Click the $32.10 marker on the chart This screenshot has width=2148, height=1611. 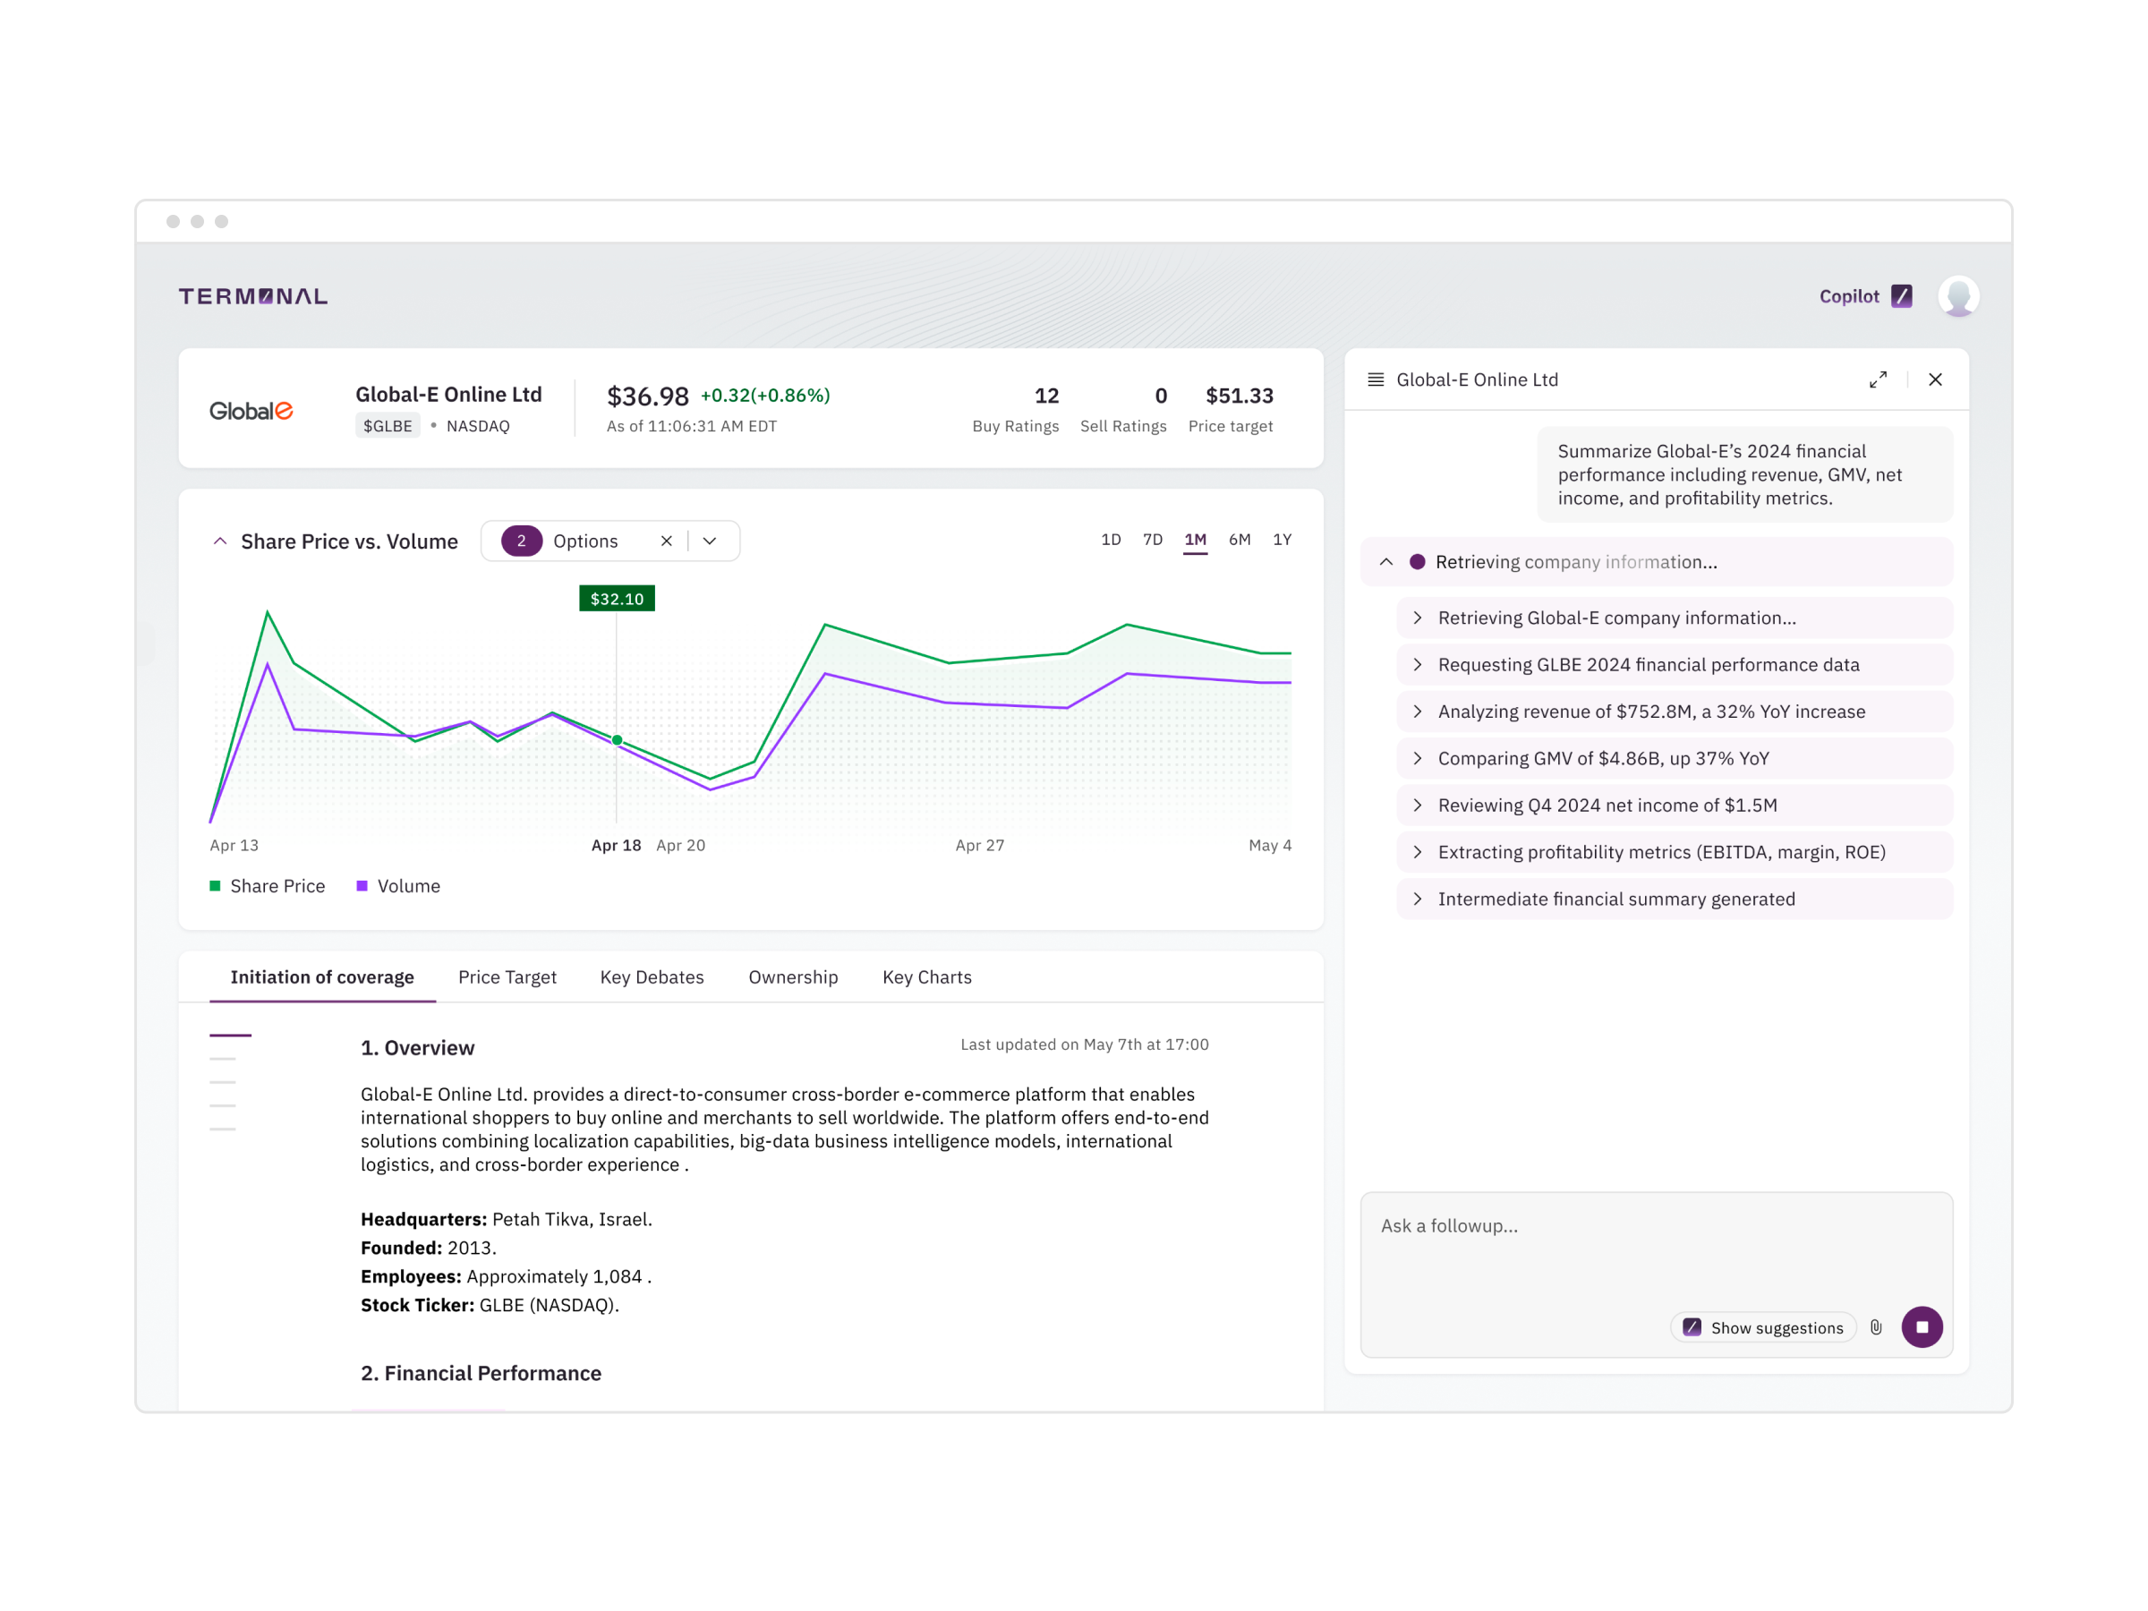(616, 598)
